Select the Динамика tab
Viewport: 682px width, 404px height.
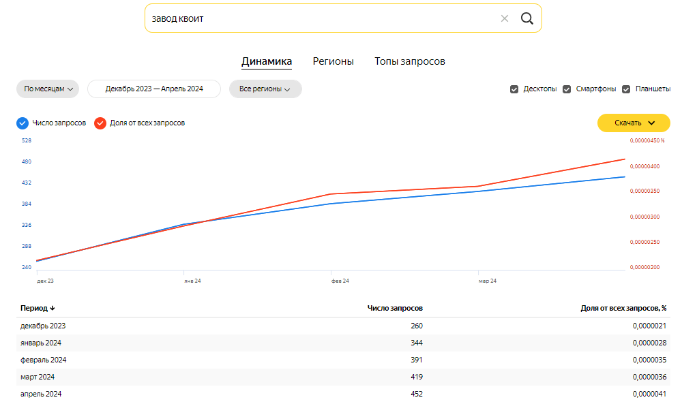tap(267, 61)
